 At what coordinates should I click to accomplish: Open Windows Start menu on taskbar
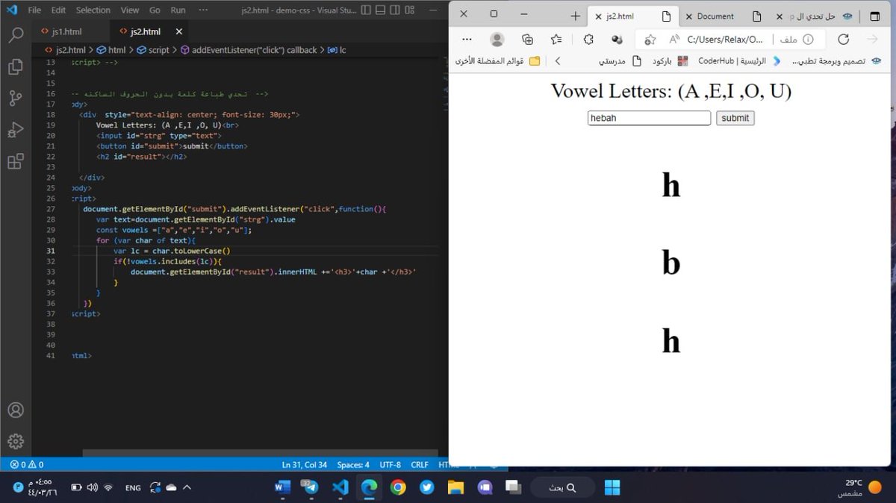(612, 487)
